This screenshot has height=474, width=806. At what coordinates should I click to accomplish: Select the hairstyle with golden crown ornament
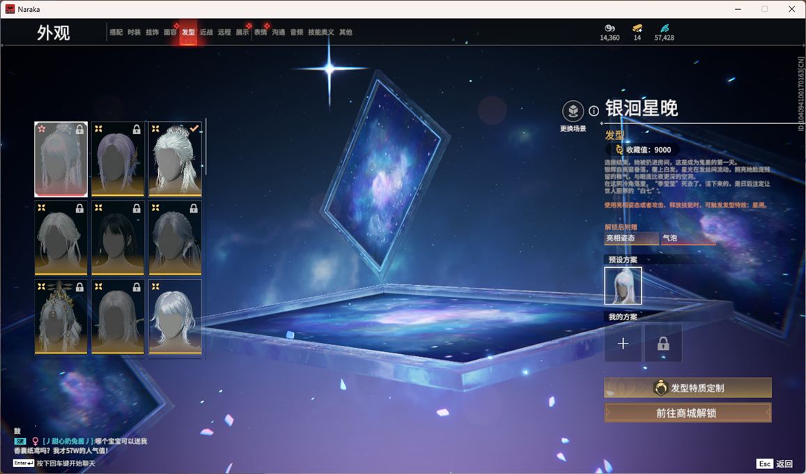[x=61, y=316]
